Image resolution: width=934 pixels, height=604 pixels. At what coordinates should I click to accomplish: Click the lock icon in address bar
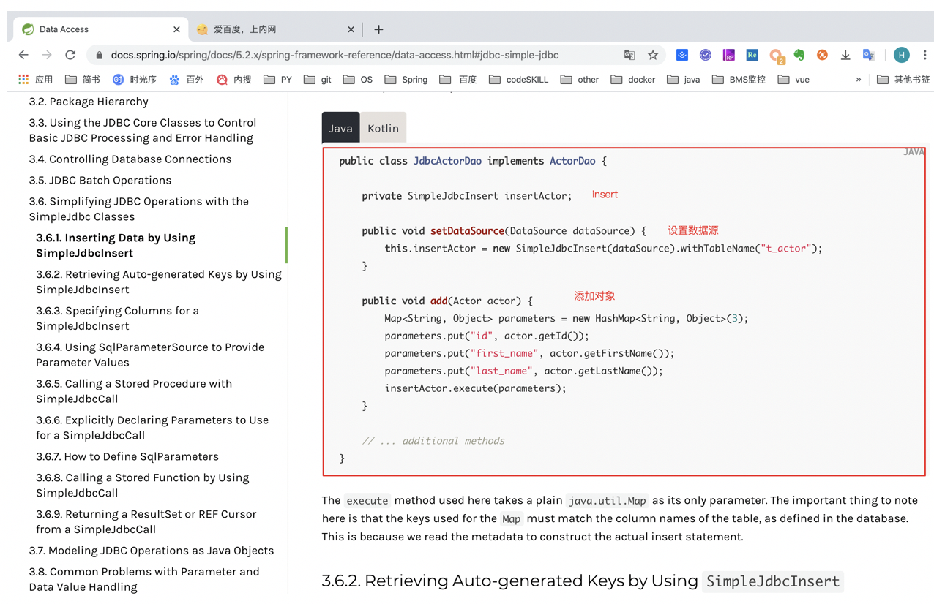pos(100,56)
